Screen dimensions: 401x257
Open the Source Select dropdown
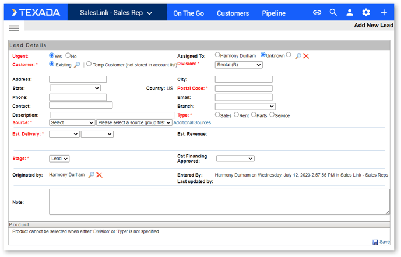72,123
